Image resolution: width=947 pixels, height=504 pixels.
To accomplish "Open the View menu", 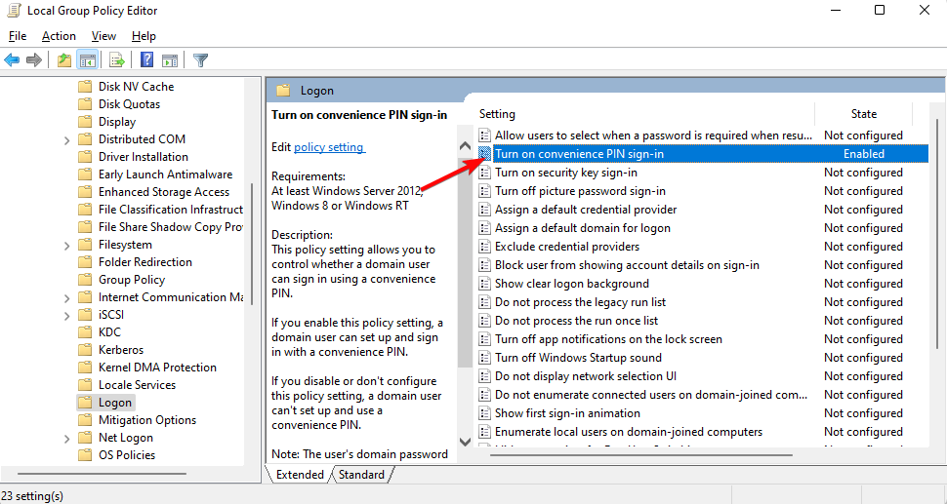I will (103, 36).
